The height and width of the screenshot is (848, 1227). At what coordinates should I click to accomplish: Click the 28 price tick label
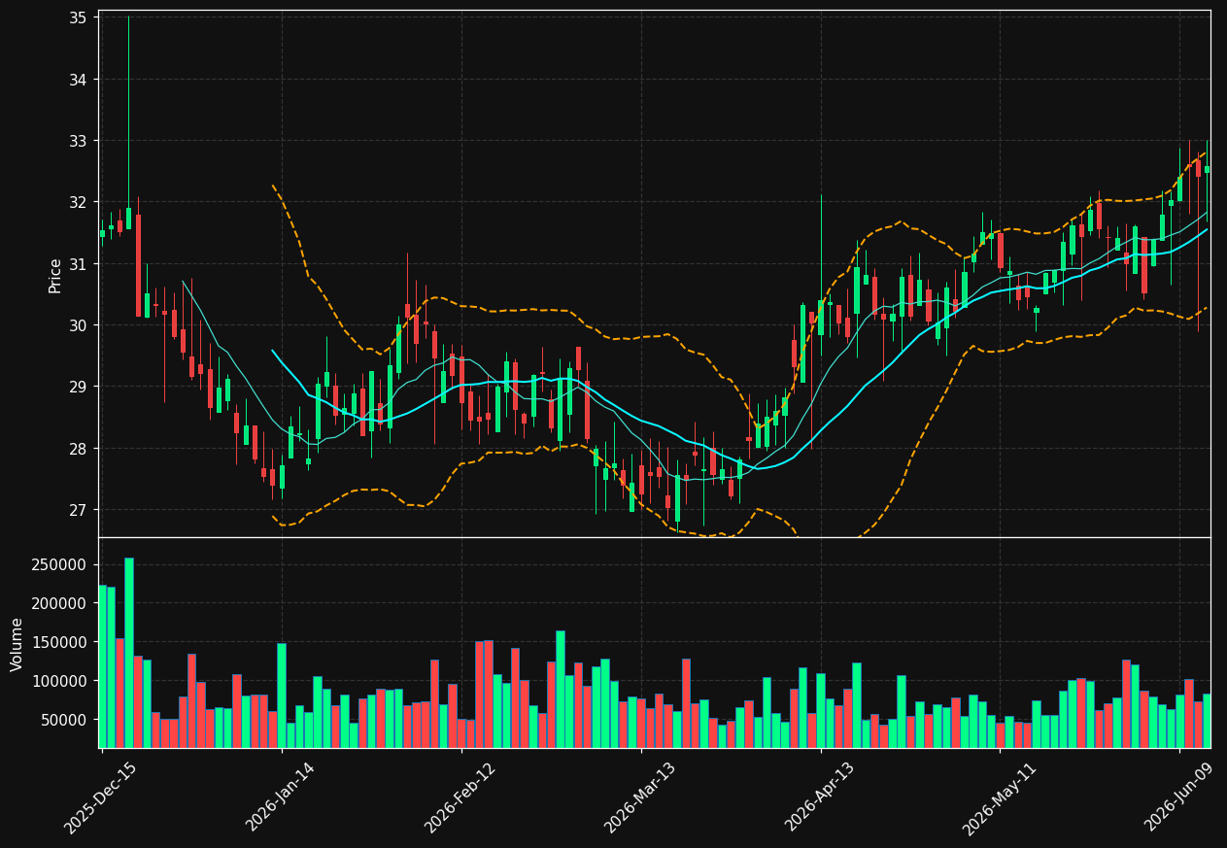(x=78, y=449)
